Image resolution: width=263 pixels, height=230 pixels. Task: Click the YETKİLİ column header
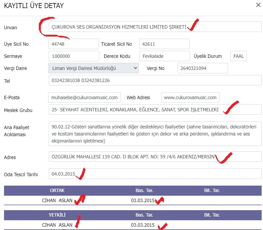tap(57, 215)
